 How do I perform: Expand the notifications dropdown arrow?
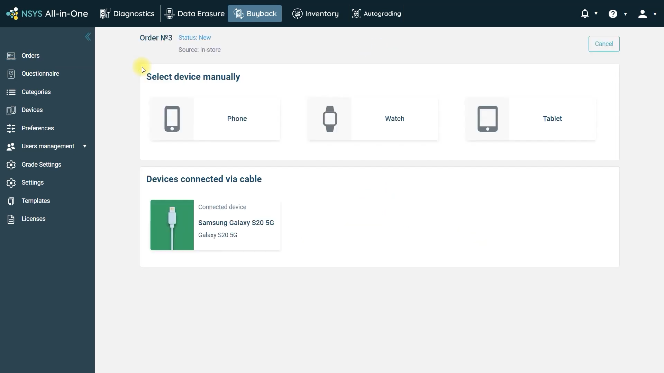click(x=596, y=13)
